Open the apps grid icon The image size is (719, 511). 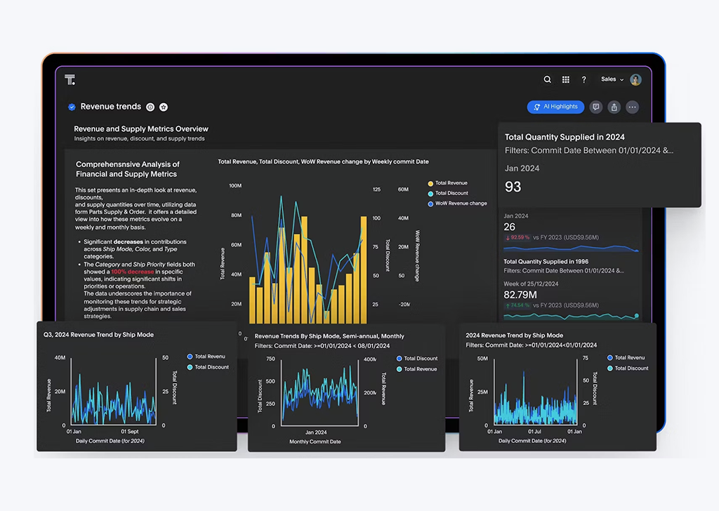[566, 79]
